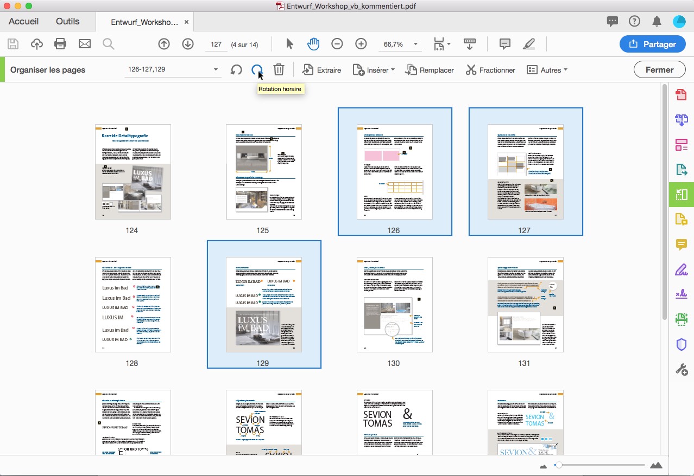Open the chat message icon in the top bar
Screen dimensions: 694x476
coord(613,22)
